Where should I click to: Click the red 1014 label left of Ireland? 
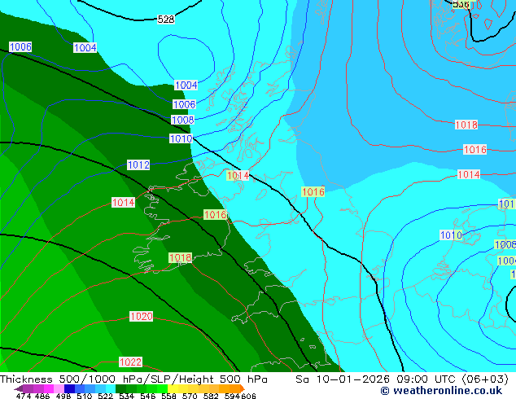[x=124, y=203]
